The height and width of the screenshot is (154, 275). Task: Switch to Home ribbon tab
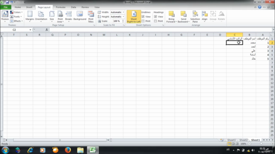18,7
